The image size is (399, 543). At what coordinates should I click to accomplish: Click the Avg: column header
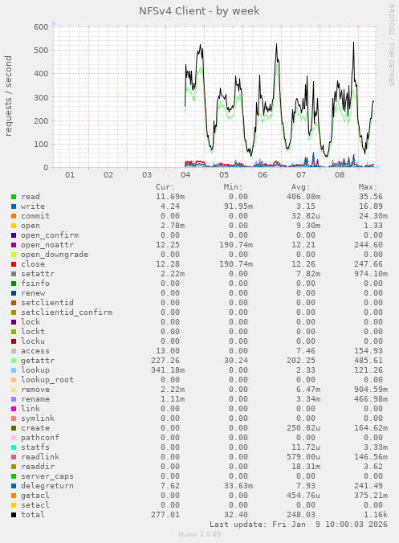pyautogui.click(x=300, y=187)
